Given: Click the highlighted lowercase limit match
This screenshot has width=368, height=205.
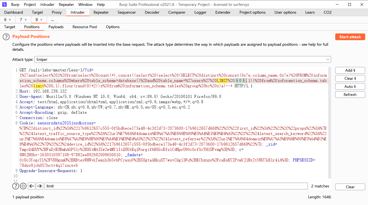Looking at the screenshot, I should pyautogui.click(x=39, y=86).
